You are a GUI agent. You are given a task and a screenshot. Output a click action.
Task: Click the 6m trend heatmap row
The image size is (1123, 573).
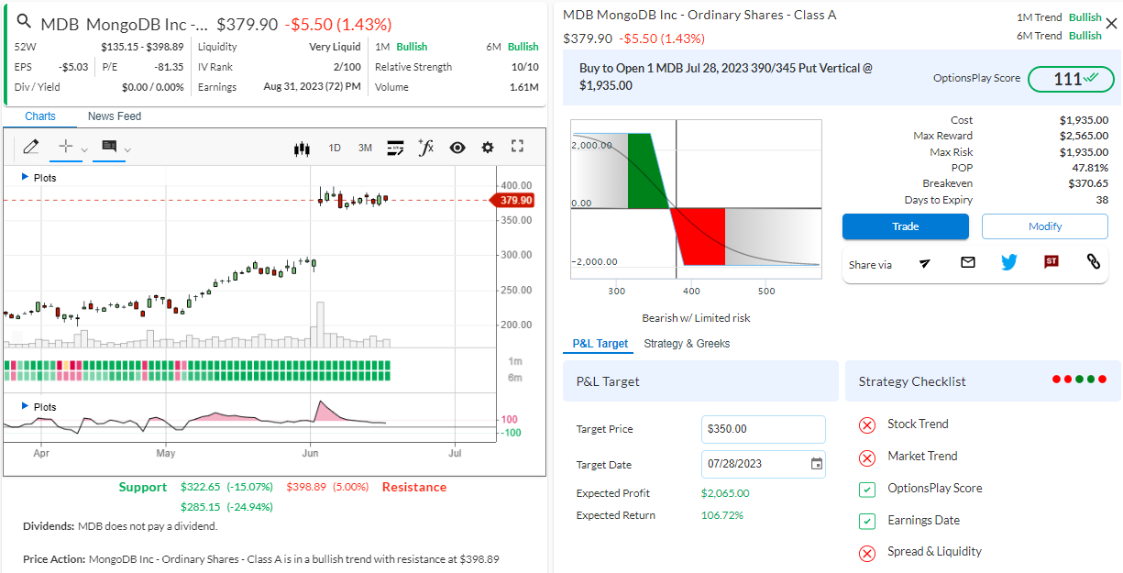(x=197, y=377)
